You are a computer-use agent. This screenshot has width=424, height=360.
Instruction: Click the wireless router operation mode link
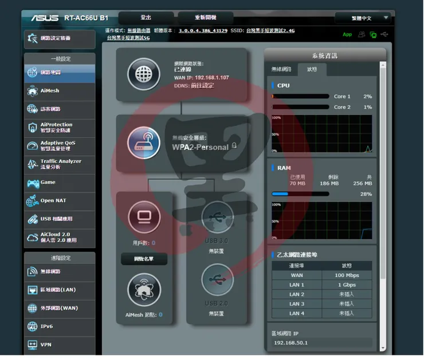pyautogui.click(x=139, y=30)
